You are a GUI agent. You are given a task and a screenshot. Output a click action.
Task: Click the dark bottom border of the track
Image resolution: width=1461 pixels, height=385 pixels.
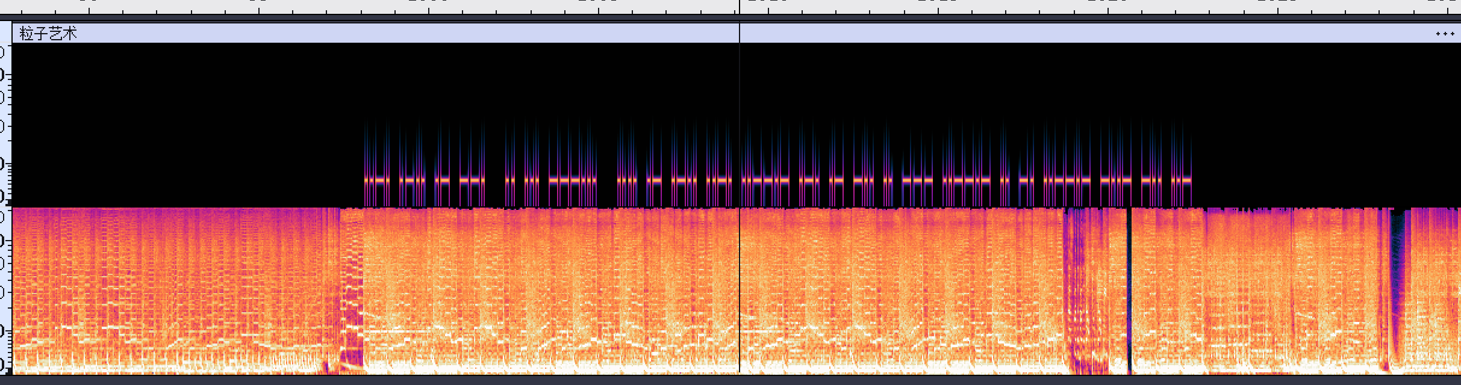click(x=723, y=380)
